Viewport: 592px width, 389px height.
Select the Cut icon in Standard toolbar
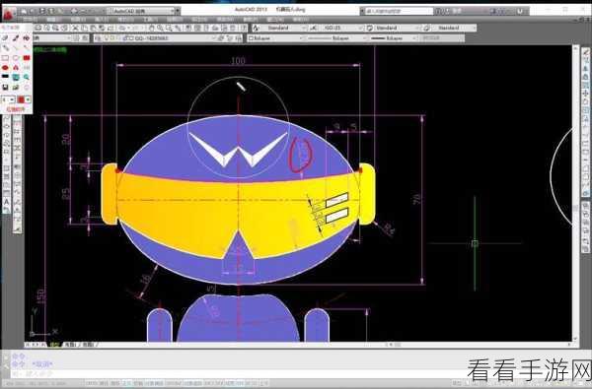(75, 28)
